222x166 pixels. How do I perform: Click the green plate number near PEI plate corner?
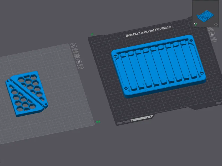point(92,34)
